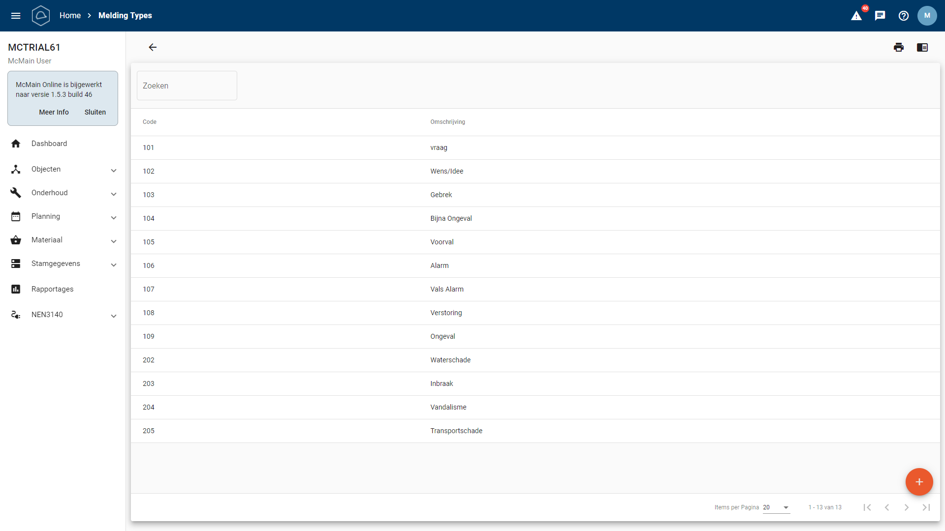Toggle the side panel layout icon

[x=922, y=47]
